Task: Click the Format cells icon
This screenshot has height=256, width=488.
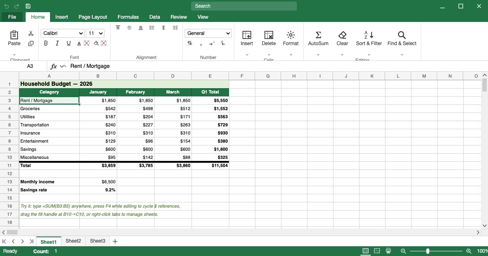Action: pyautogui.click(x=291, y=35)
